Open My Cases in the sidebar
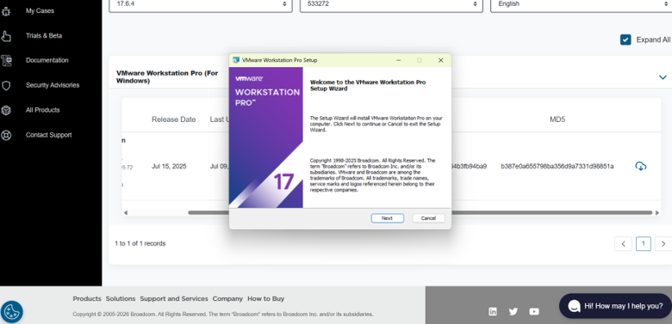Image resolution: width=672 pixels, height=324 pixels. pyautogui.click(x=40, y=11)
